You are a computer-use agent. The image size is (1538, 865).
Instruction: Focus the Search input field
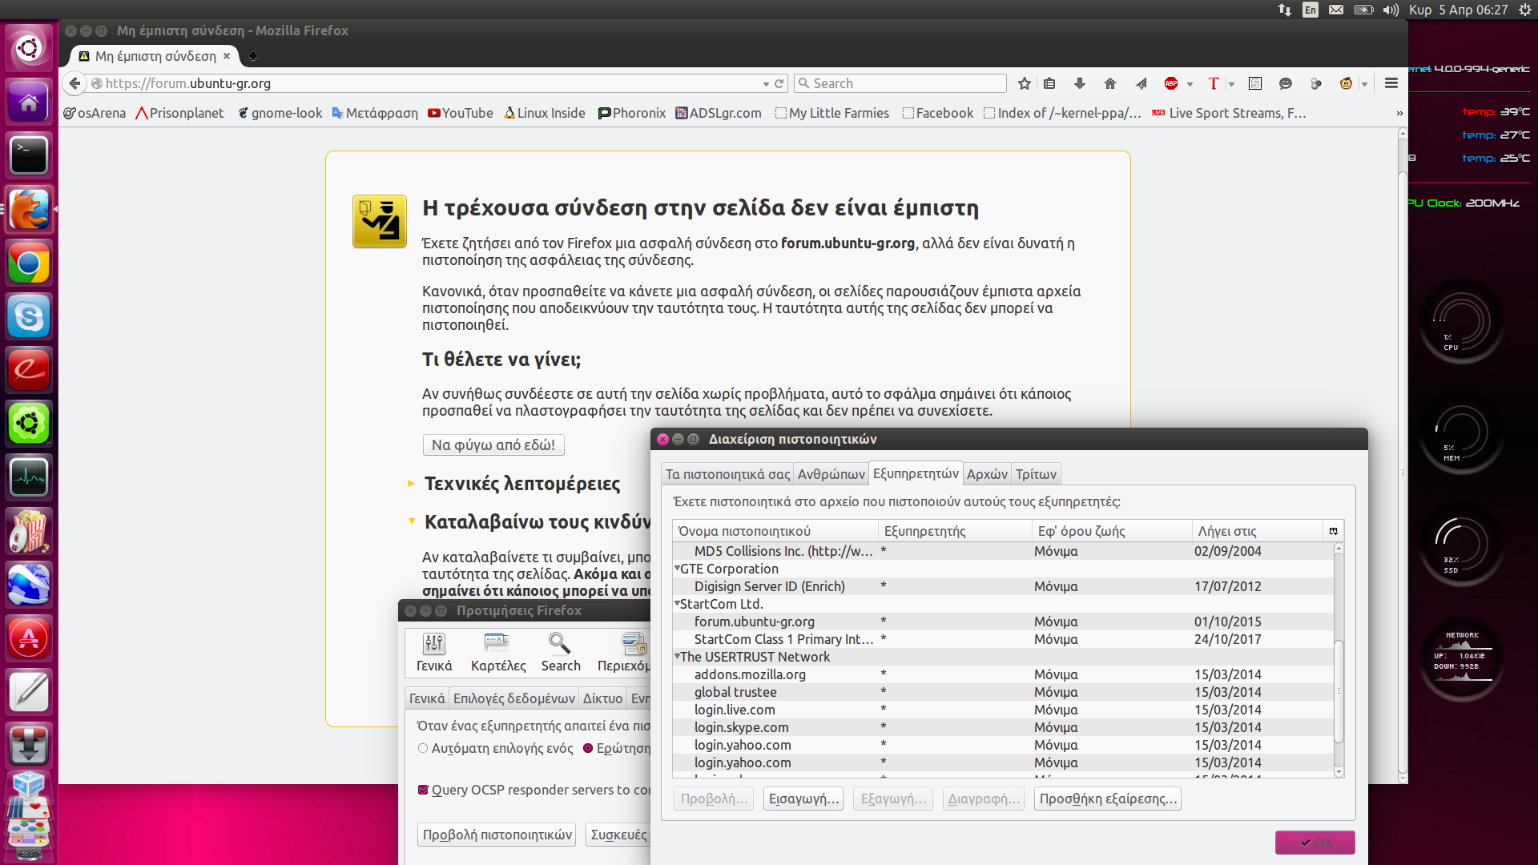pos(900,83)
